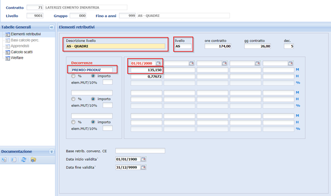The height and width of the screenshot is (196, 331).
Task: Click Base retrib. convenz. CE field
Action: (x=140, y=151)
